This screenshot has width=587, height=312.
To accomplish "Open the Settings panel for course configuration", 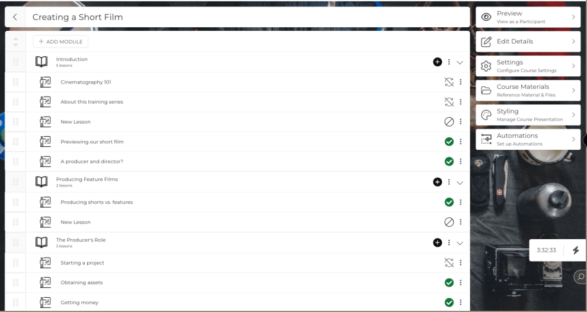I will [528, 66].
